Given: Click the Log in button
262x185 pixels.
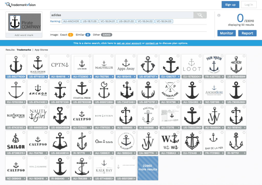Looking at the screenshot, I should [x=249, y=5].
